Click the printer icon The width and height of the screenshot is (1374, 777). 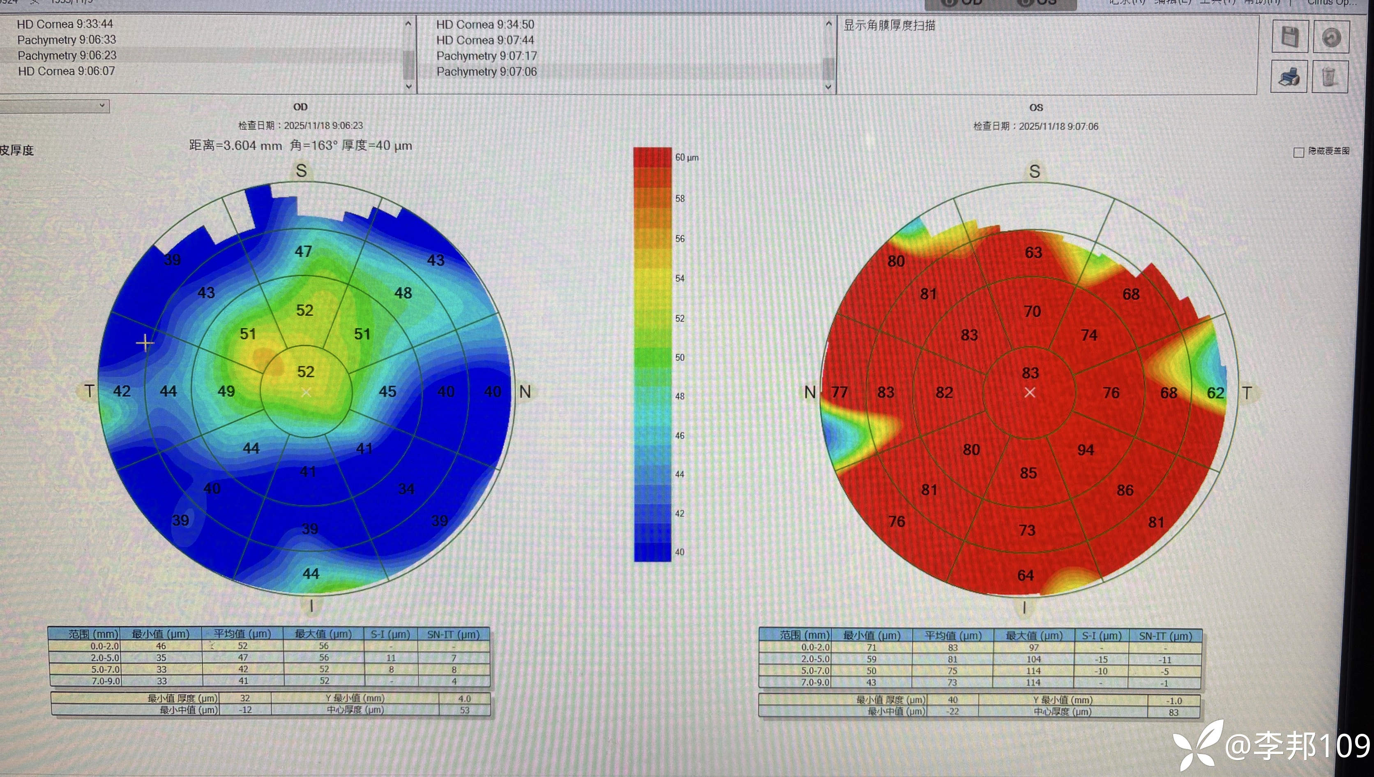(x=1289, y=77)
